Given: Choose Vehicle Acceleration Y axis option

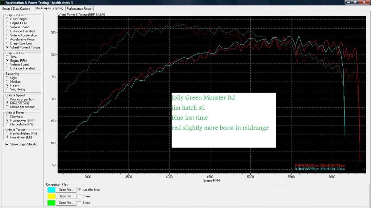Looking at the screenshot, I should pos(7,35).
